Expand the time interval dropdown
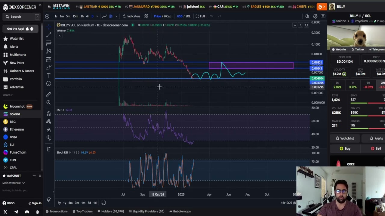Screen dimensions: 385x216 (x=97, y=16)
